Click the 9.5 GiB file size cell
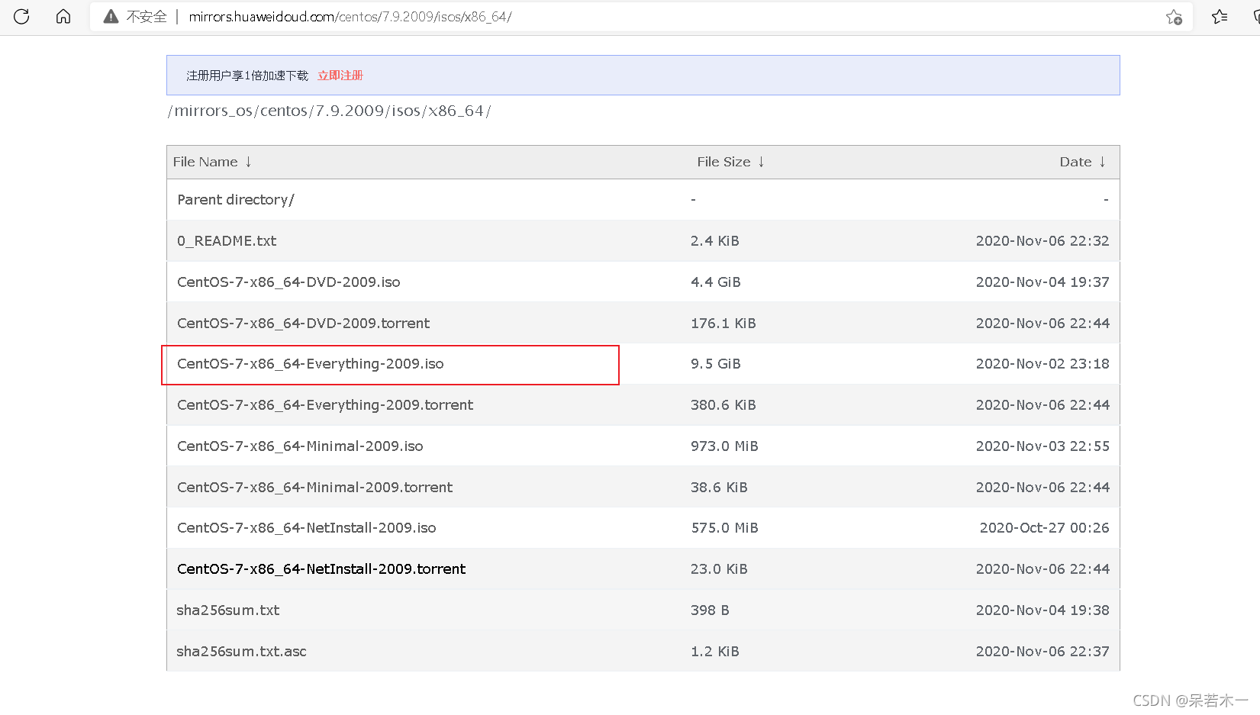This screenshot has width=1260, height=715. tap(716, 364)
